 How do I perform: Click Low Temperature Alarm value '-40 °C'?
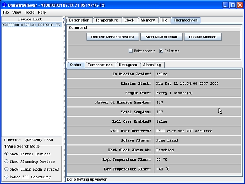click(163, 169)
